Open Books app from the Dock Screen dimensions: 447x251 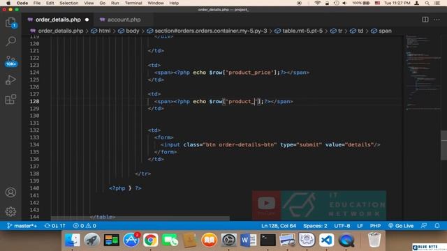tap(209, 240)
